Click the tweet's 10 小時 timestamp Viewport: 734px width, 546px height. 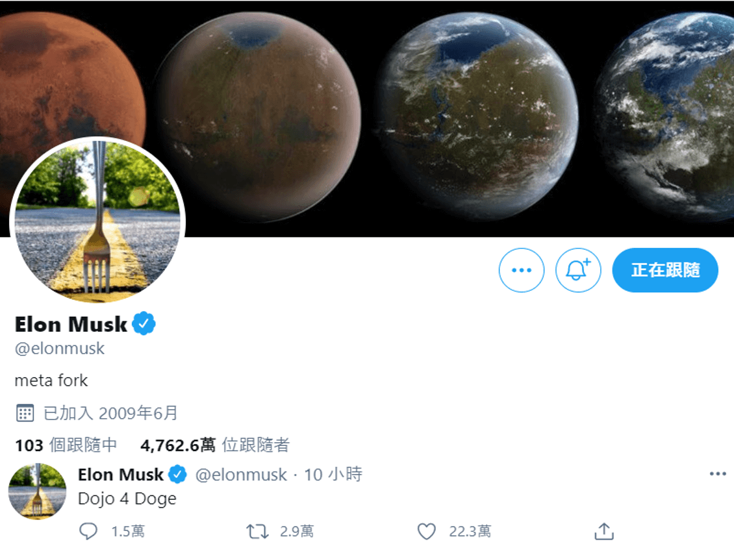[333, 475]
